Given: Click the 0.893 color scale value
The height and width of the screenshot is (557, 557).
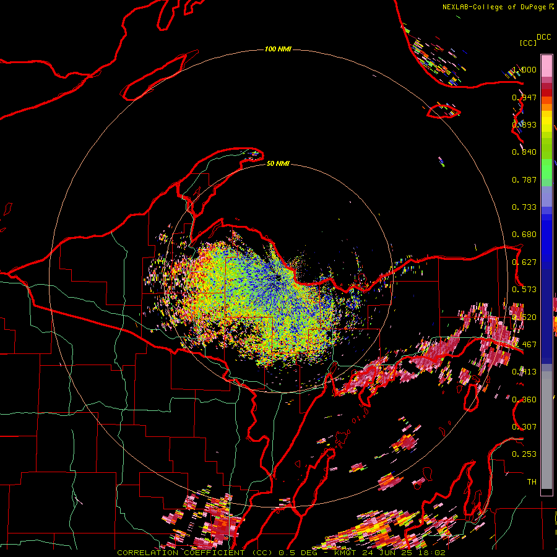Looking at the screenshot, I should pos(524,124).
